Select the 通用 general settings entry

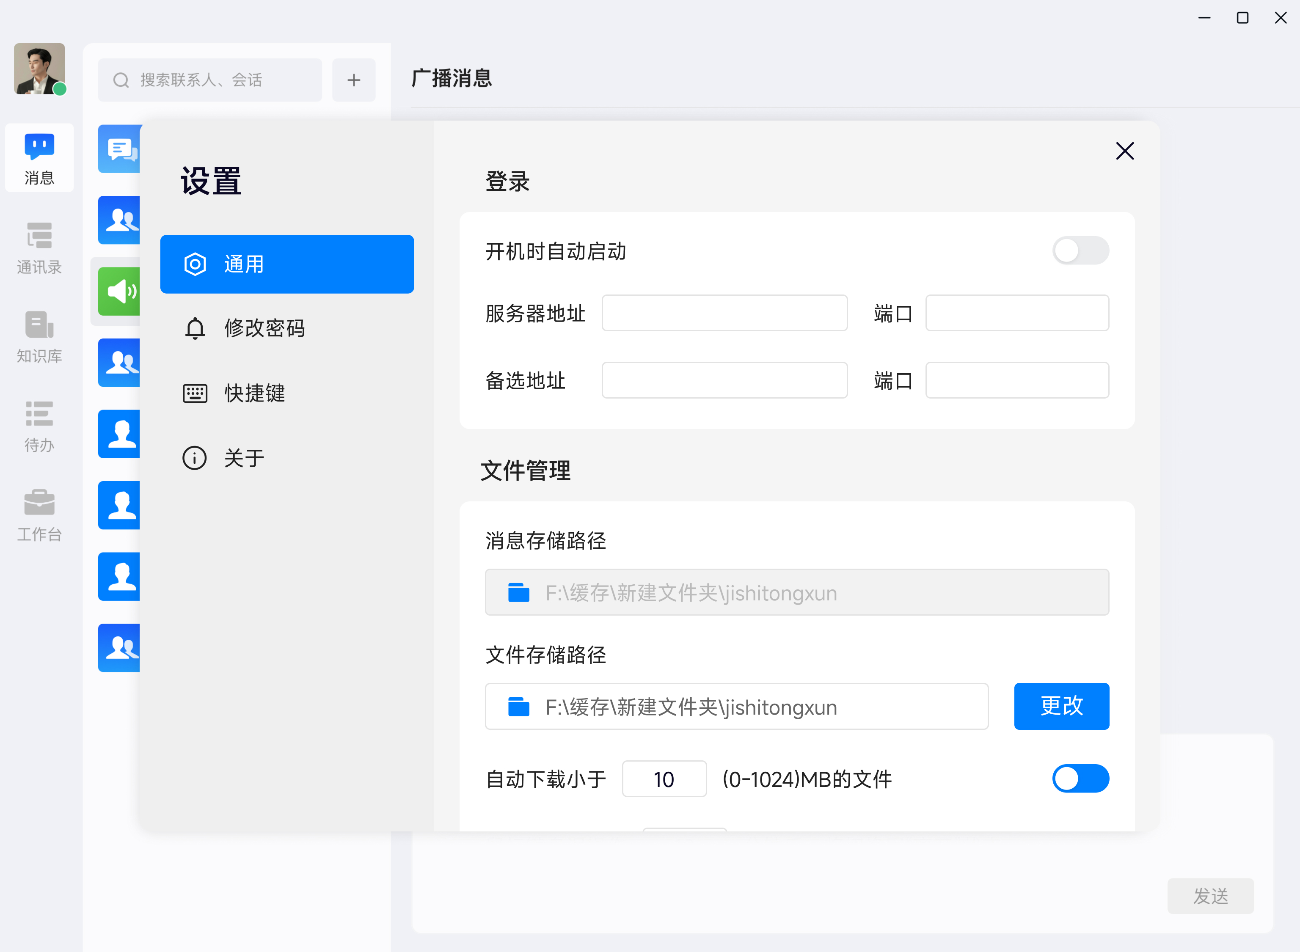coord(287,264)
